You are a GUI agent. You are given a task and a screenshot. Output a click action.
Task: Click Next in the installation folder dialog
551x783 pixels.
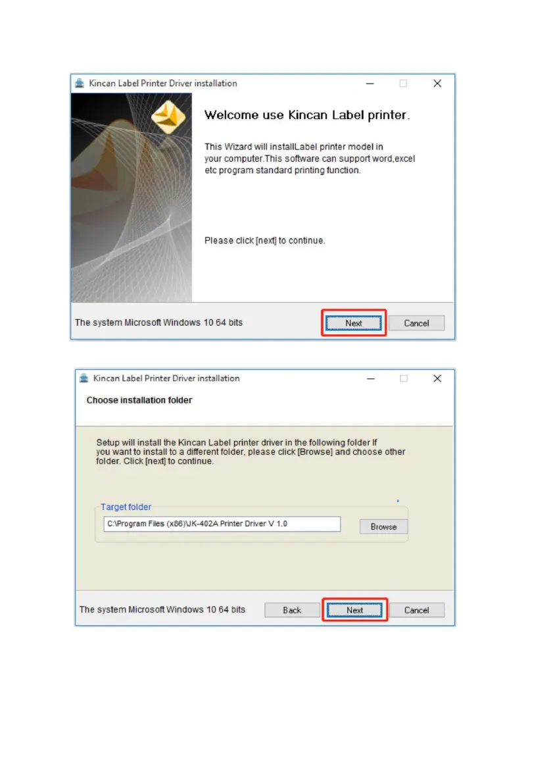point(354,610)
